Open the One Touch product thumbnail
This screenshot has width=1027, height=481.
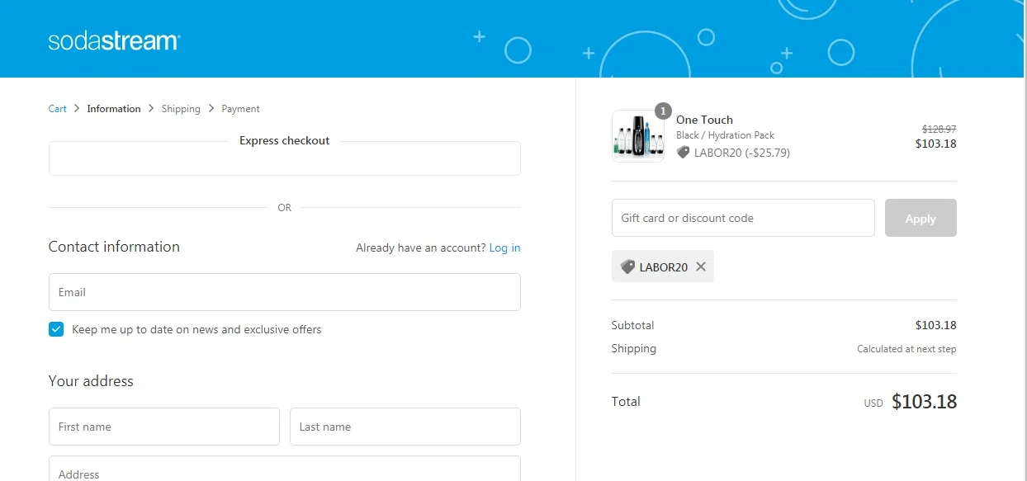point(638,136)
